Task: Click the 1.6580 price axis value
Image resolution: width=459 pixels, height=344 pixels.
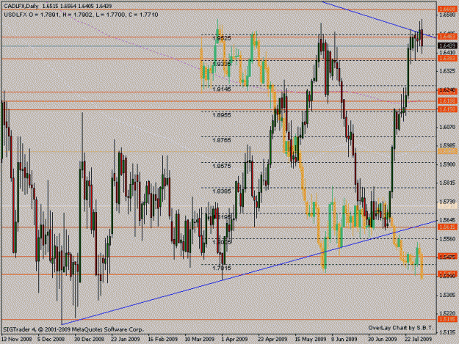Action: pos(447,15)
